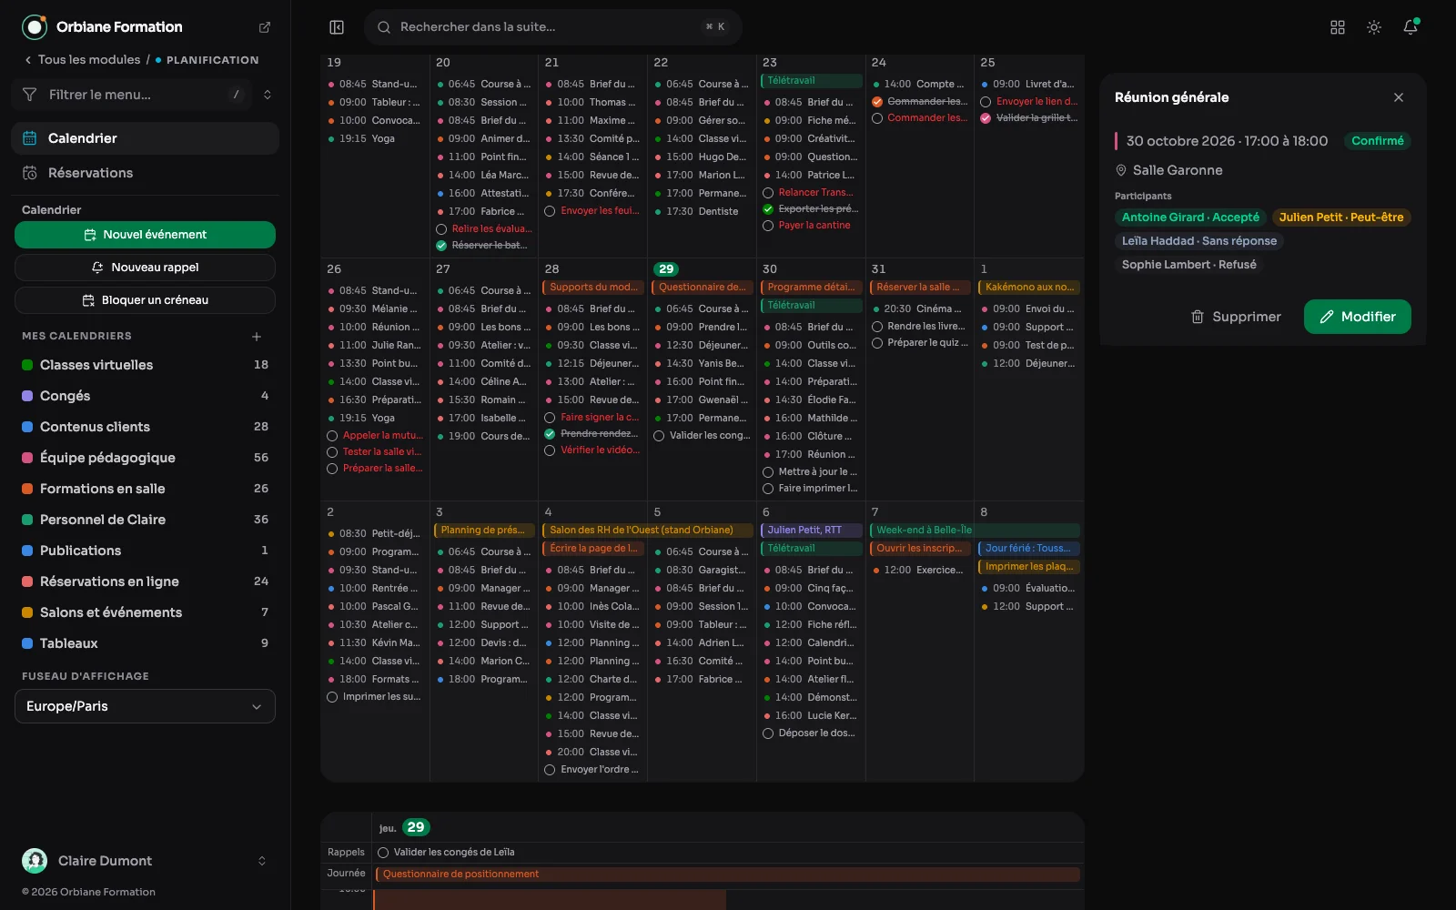The width and height of the screenshot is (1456, 910).
Task: Open the Week-end à Belle-Île event
Action: (975, 530)
